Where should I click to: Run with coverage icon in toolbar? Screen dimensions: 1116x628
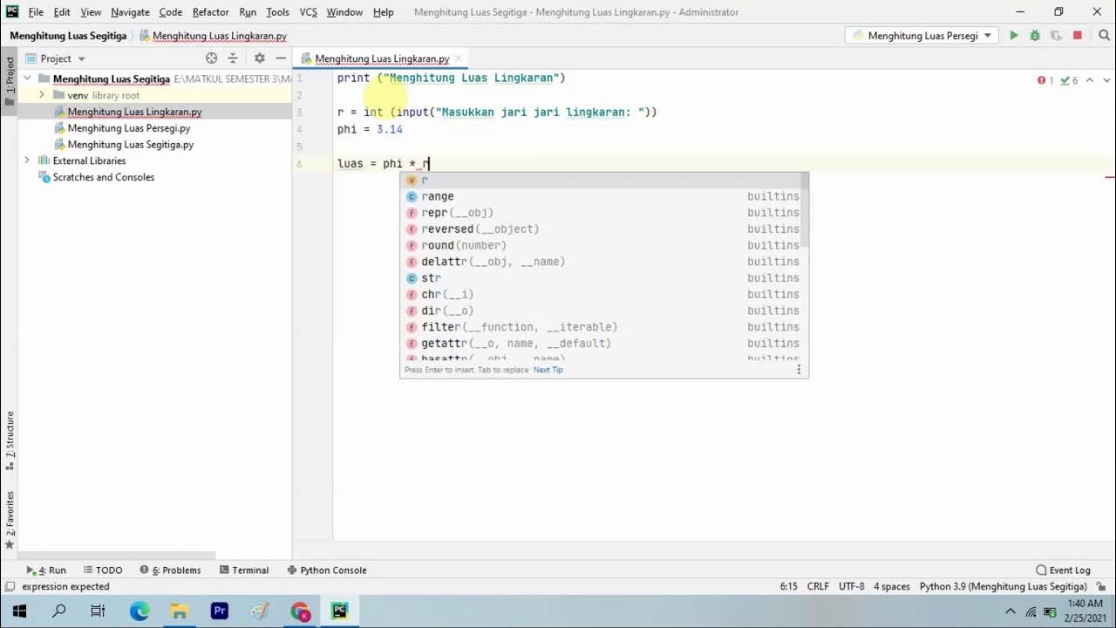(1056, 36)
